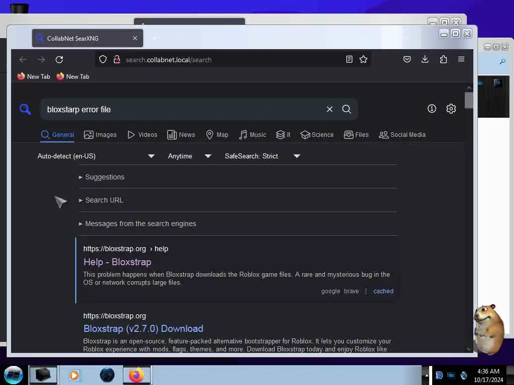Select the CollabNet SearXNG tab
This screenshot has height=385, width=514.
[87, 38]
